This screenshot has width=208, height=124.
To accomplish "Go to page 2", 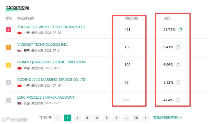I will (x=77, y=118).
